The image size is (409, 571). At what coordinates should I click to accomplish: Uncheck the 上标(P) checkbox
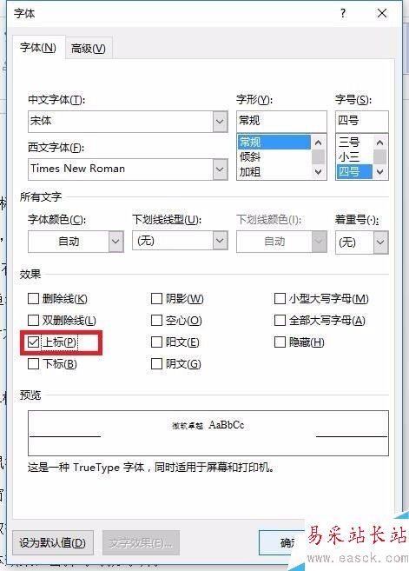click(33, 342)
